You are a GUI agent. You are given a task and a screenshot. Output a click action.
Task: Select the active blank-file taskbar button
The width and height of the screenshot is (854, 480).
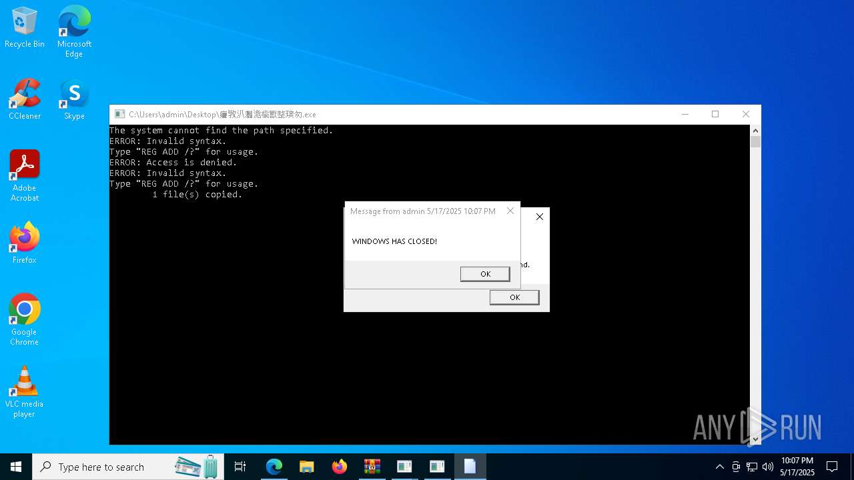pos(470,467)
